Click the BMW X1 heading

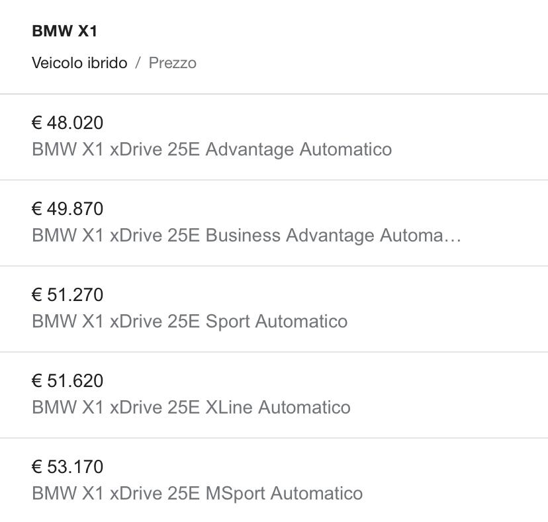tap(64, 30)
